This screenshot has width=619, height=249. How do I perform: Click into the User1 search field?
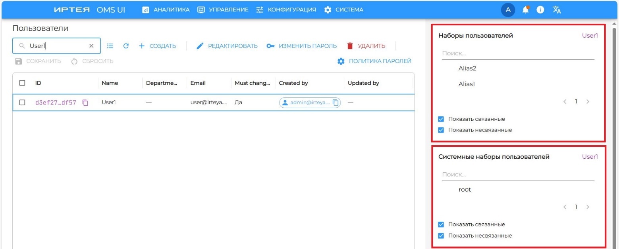tap(56, 46)
